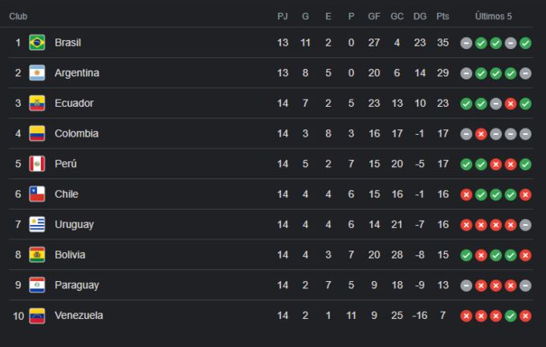The width and height of the screenshot is (546, 347).
Task: Click the Bolivia flag icon
Action: tap(37, 255)
